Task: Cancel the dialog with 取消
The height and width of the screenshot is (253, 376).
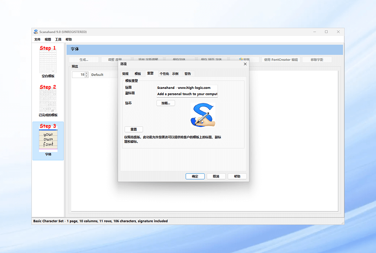Action: pyautogui.click(x=216, y=176)
